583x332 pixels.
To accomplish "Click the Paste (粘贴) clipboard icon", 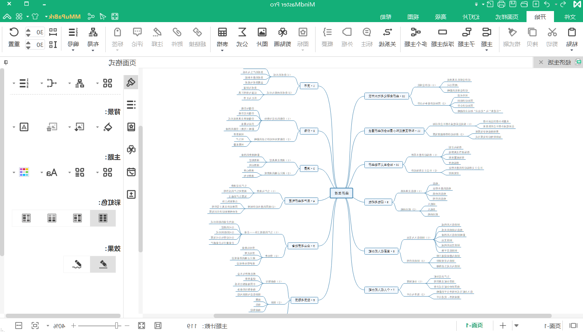I will pyautogui.click(x=572, y=32).
